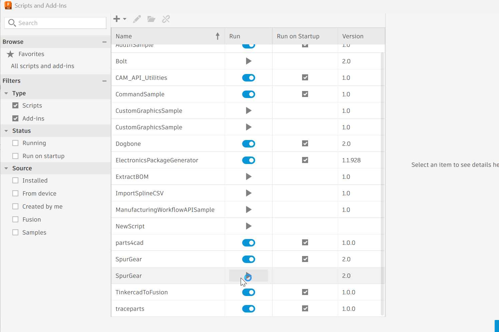Toggle off the SpurGear add-in switch
Screen dimensions: 499x332
249,259
